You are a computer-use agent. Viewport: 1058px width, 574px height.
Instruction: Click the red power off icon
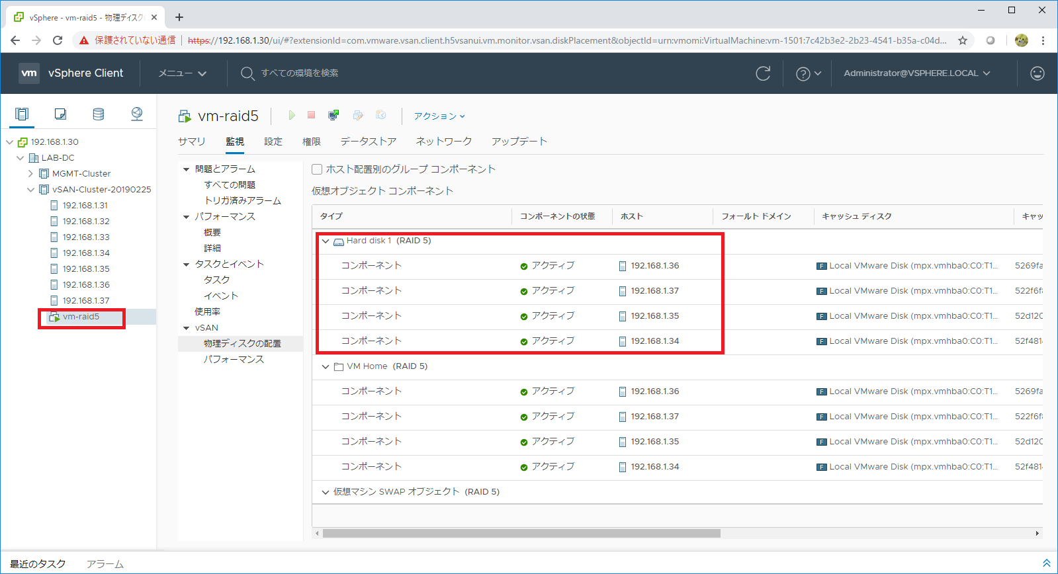tap(312, 115)
